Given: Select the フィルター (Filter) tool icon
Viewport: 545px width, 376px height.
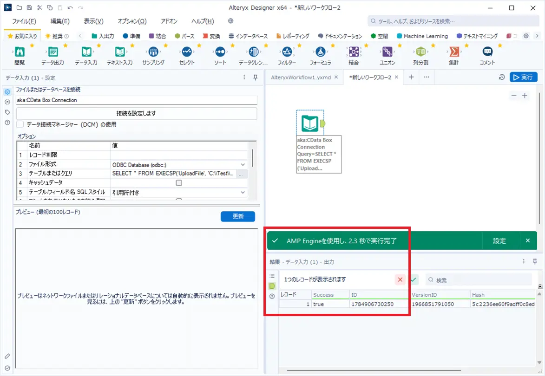Looking at the screenshot, I should pyautogui.click(x=287, y=52).
